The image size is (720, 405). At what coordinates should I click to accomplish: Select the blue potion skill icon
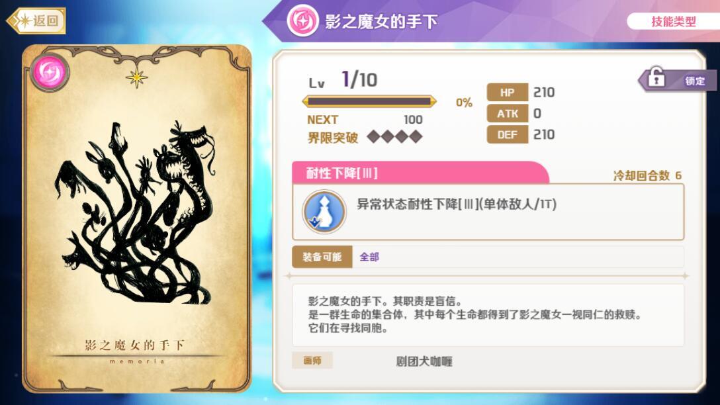pos(324,212)
